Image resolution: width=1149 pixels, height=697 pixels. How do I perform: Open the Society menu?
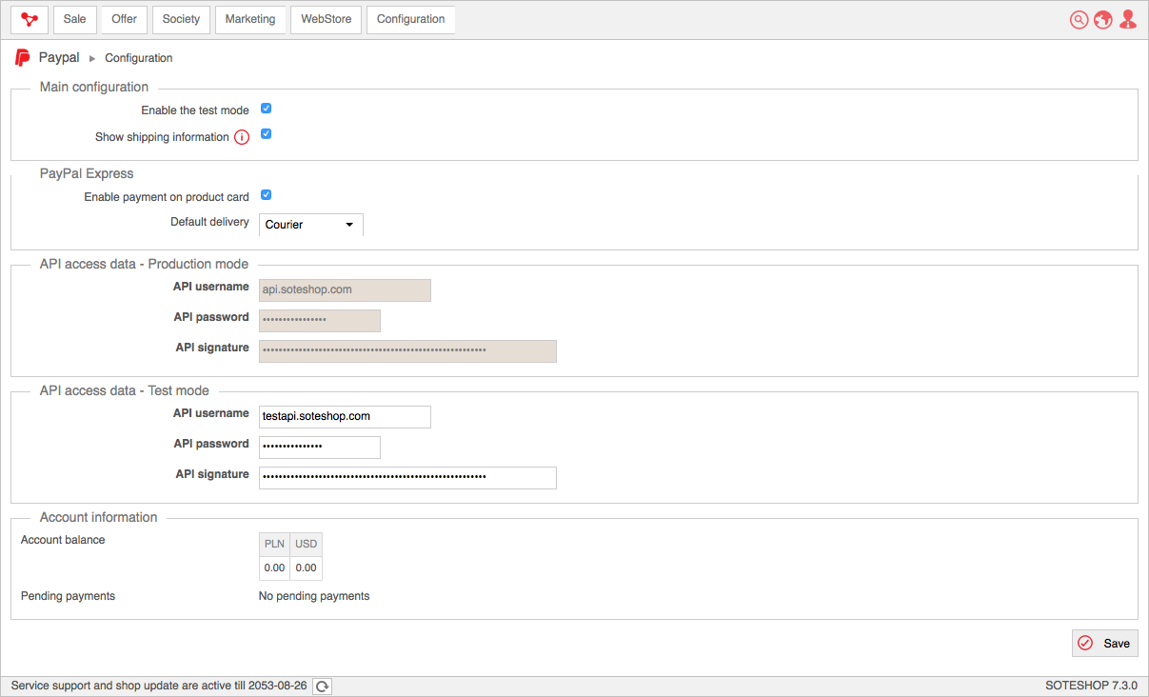point(181,19)
